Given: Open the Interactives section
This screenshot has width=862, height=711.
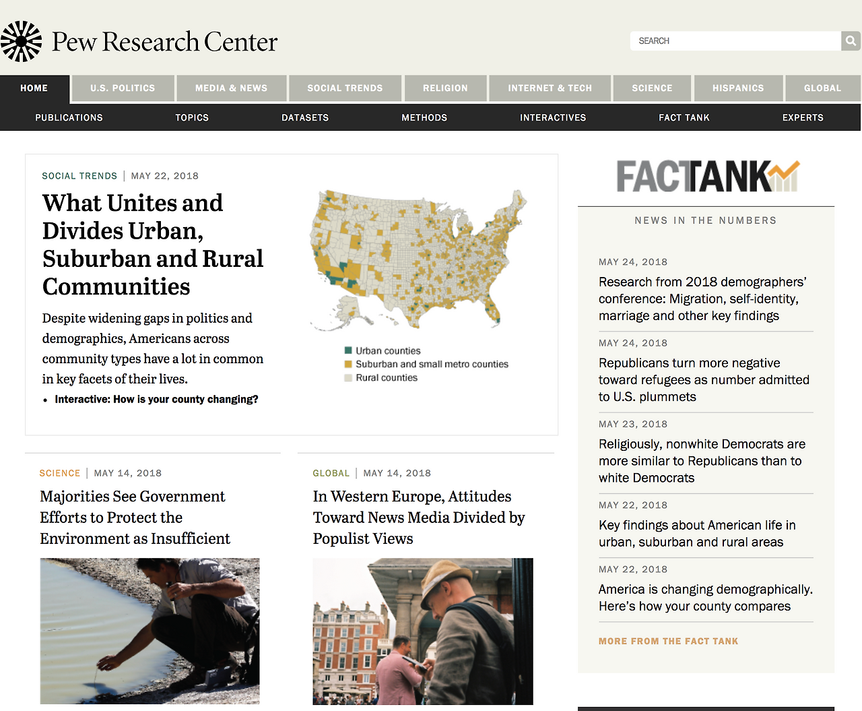Looking at the screenshot, I should point(552,117).
